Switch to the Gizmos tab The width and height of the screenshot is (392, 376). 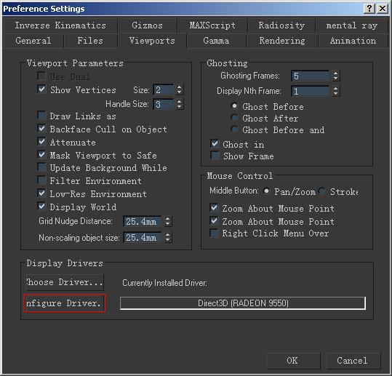pos(147,25)
